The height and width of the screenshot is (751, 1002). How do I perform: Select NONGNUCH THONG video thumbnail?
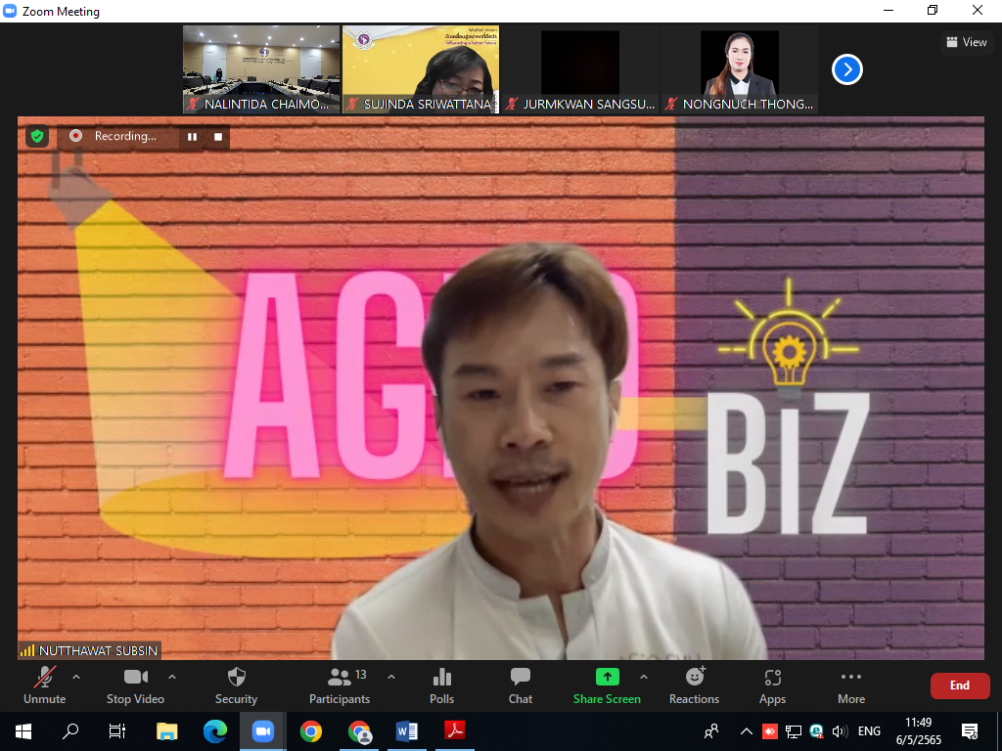[740, 69]
